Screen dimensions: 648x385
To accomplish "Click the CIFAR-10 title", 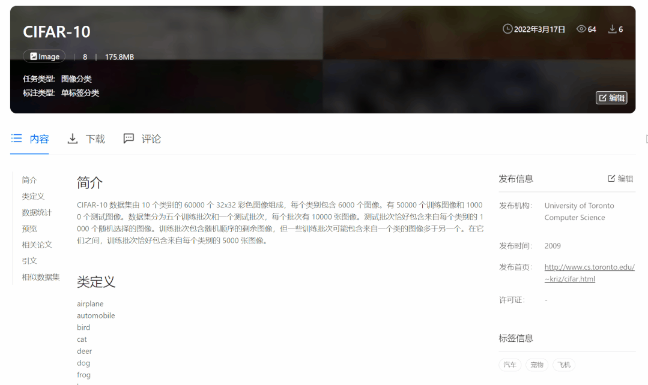I will pyautogui.click(x=56, y=32).
